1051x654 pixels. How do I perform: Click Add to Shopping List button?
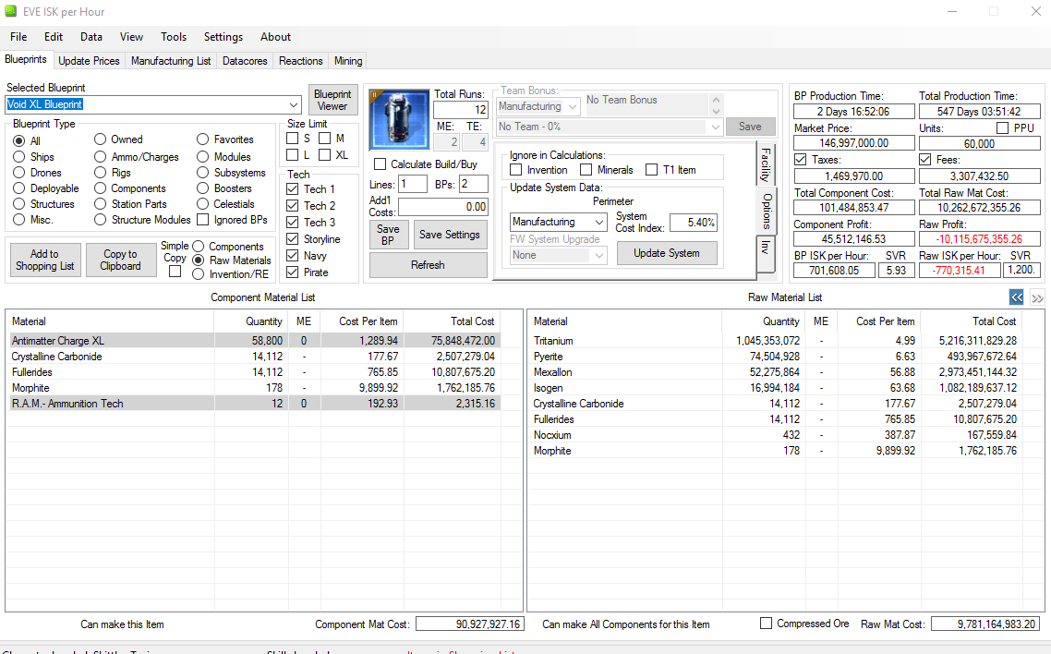[x=45, y=260]
